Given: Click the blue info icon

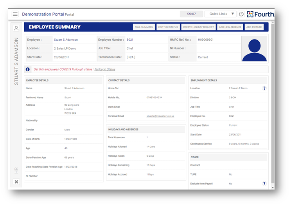Looking at the screenshot, I should pos(28,69).
